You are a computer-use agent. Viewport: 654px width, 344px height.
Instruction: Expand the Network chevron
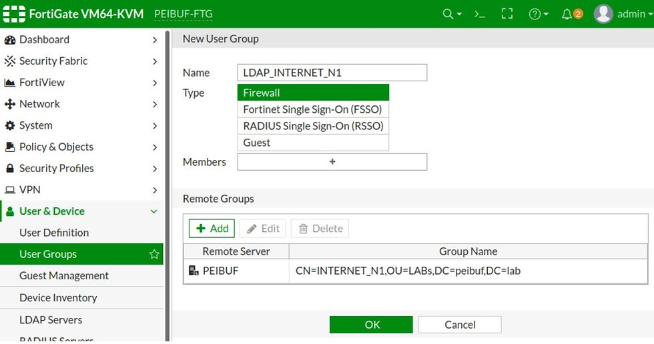pyautogui.click(x=155, y=104)
